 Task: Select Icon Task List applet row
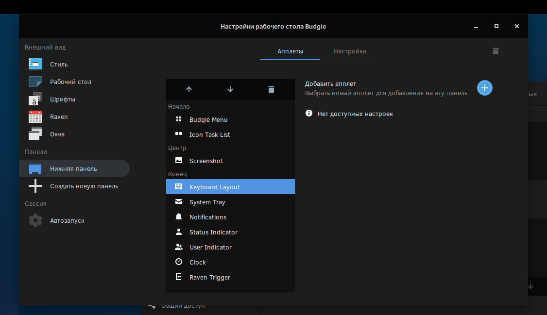click(230, 134)
